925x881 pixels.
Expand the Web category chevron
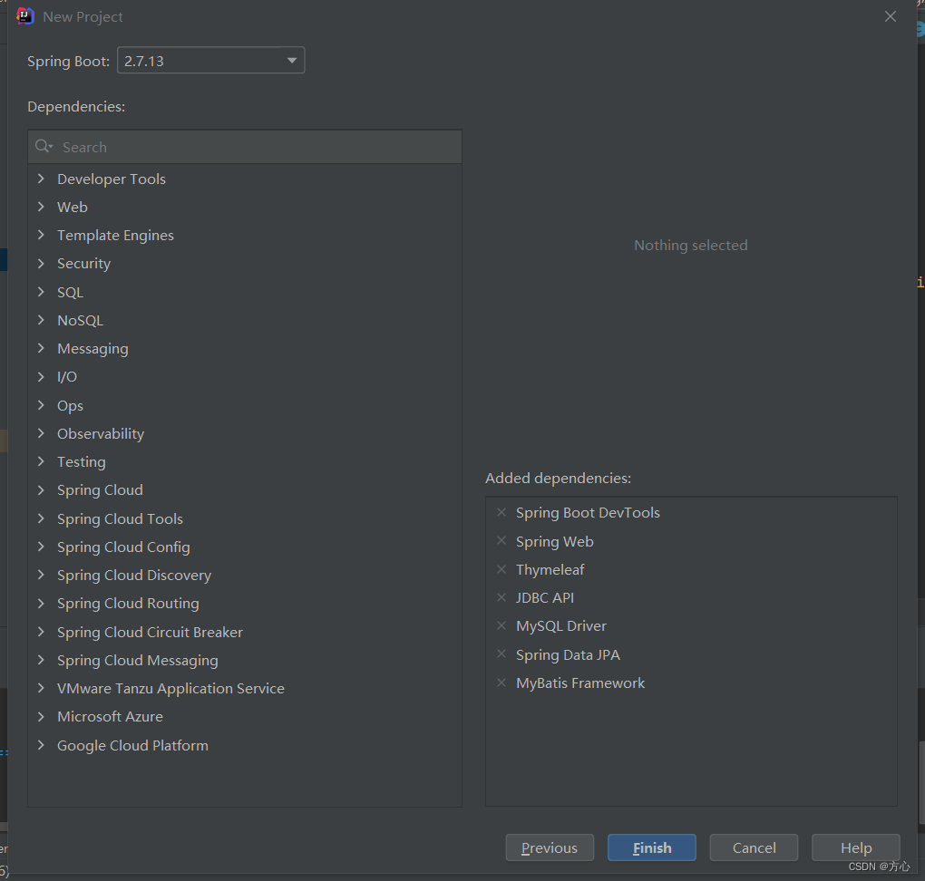click(41, 207)
